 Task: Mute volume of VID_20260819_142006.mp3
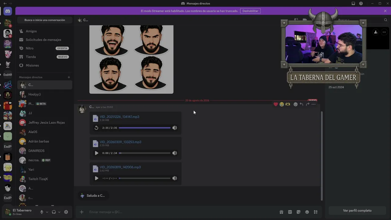tap(175, 178)
